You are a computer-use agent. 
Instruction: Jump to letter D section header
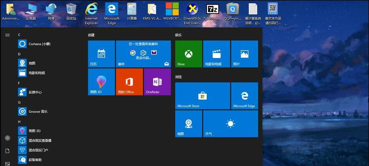[x=19, y=54]
